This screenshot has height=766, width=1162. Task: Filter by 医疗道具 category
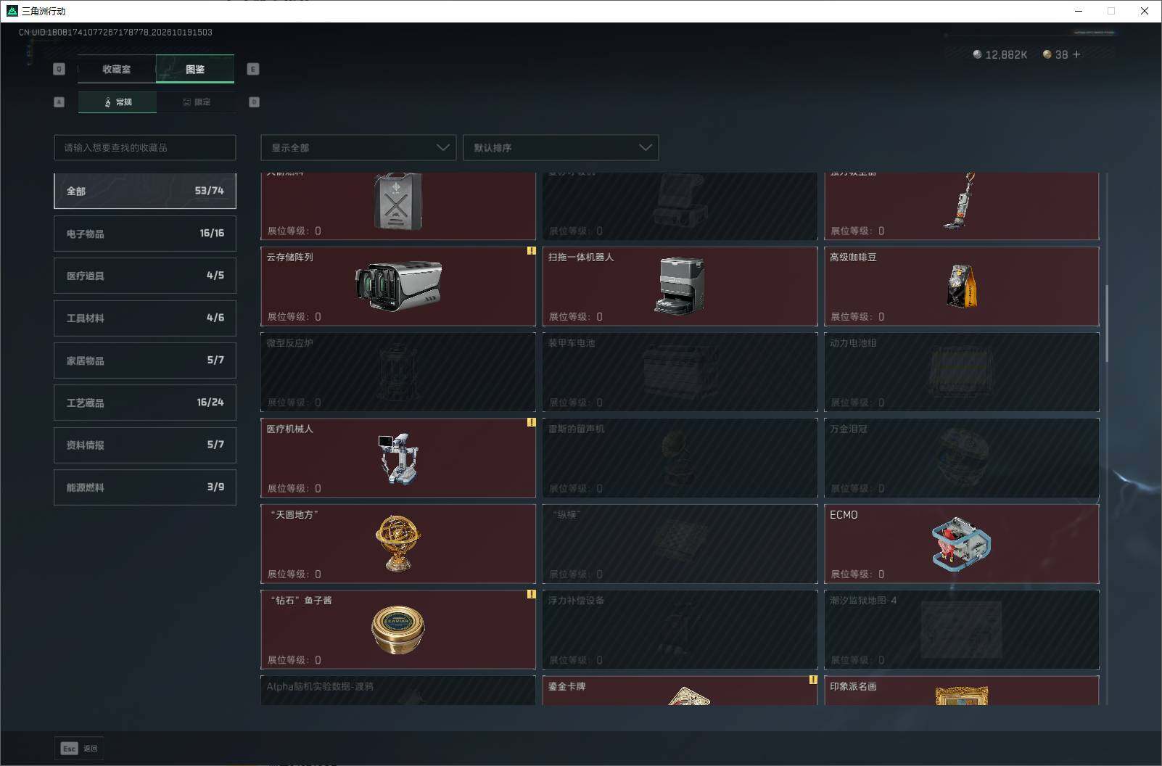tap(145, 276)
